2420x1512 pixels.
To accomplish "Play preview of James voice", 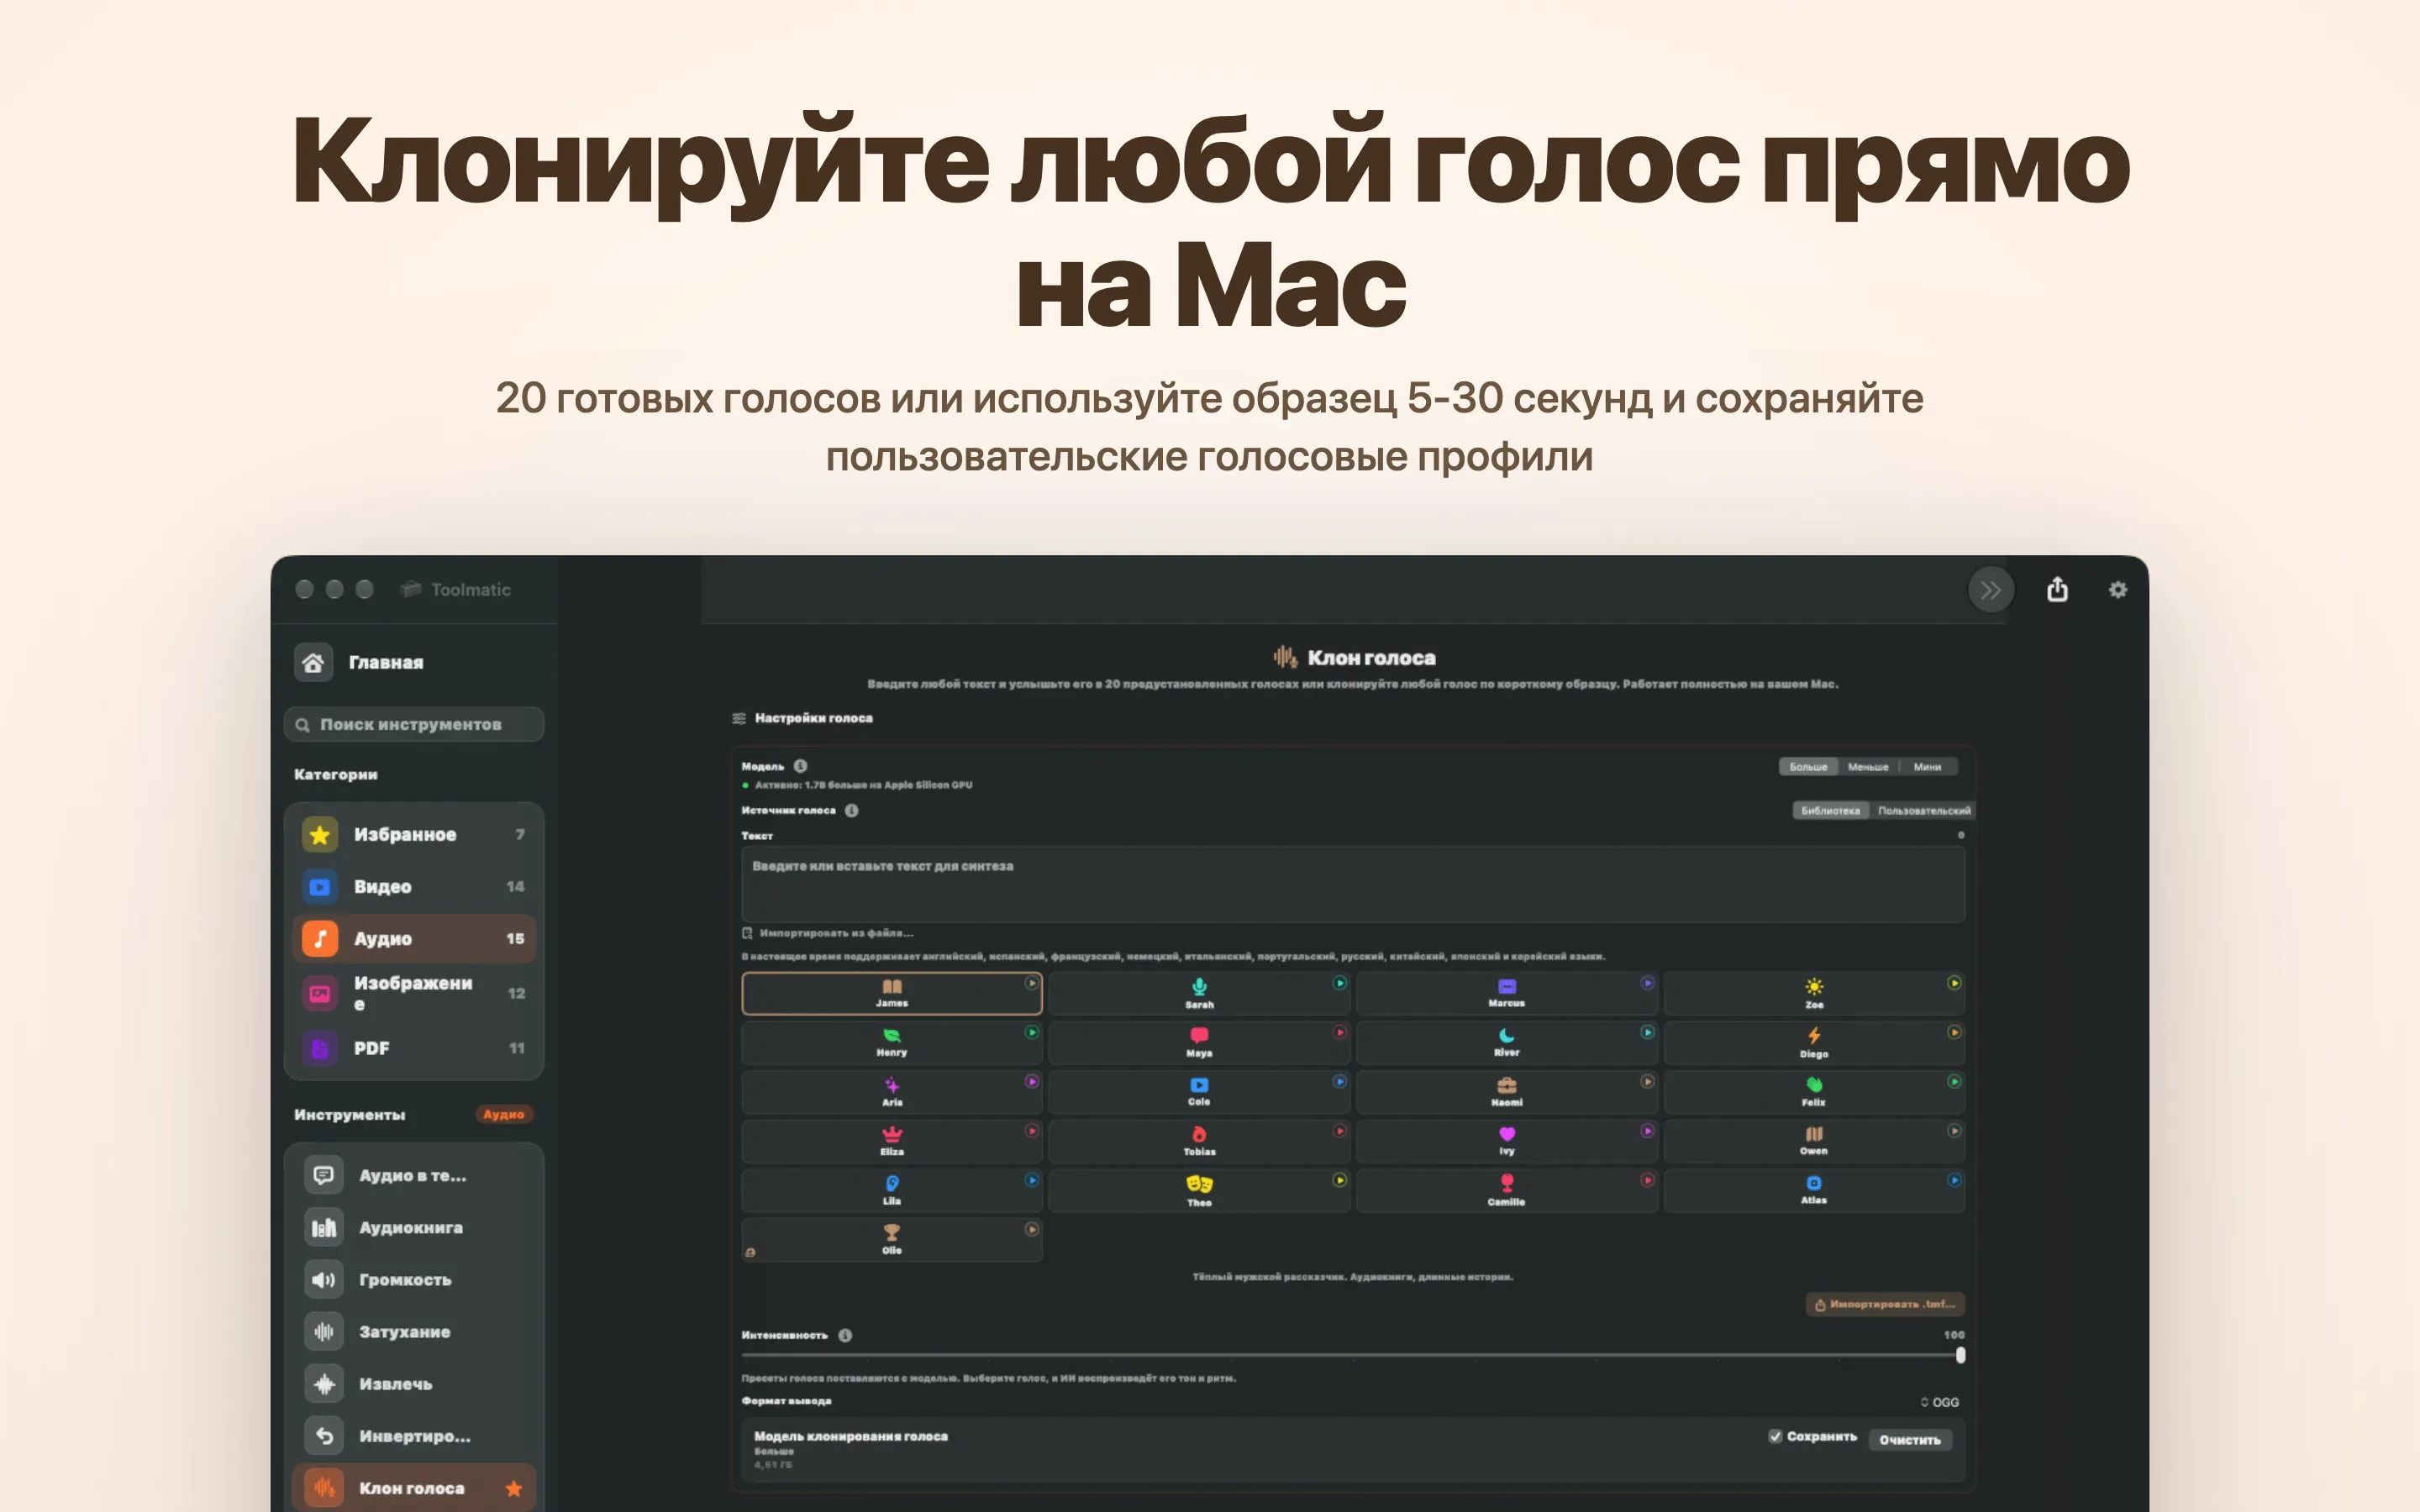I will coord(1031,983).
